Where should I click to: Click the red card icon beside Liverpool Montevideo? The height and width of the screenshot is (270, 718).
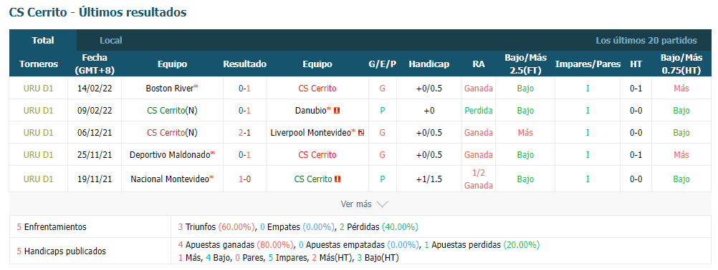pos(361,133)
